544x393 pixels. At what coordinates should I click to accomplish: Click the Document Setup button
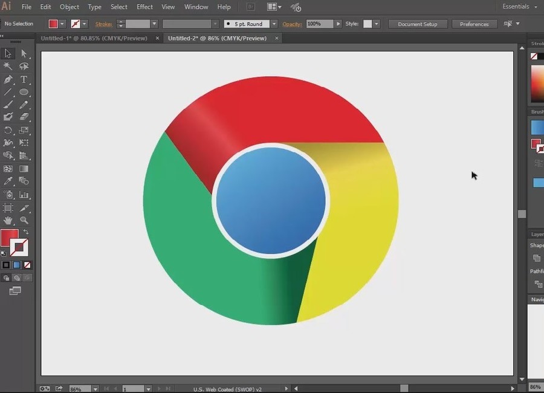coord(418,24)
